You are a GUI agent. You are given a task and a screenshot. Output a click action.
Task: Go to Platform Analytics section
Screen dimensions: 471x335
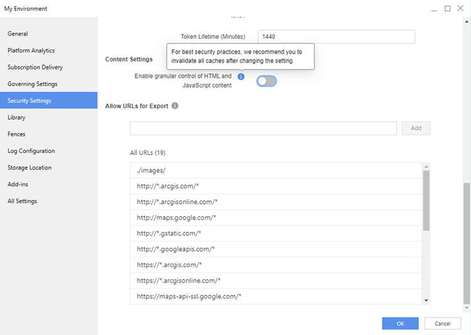point(31,51)
